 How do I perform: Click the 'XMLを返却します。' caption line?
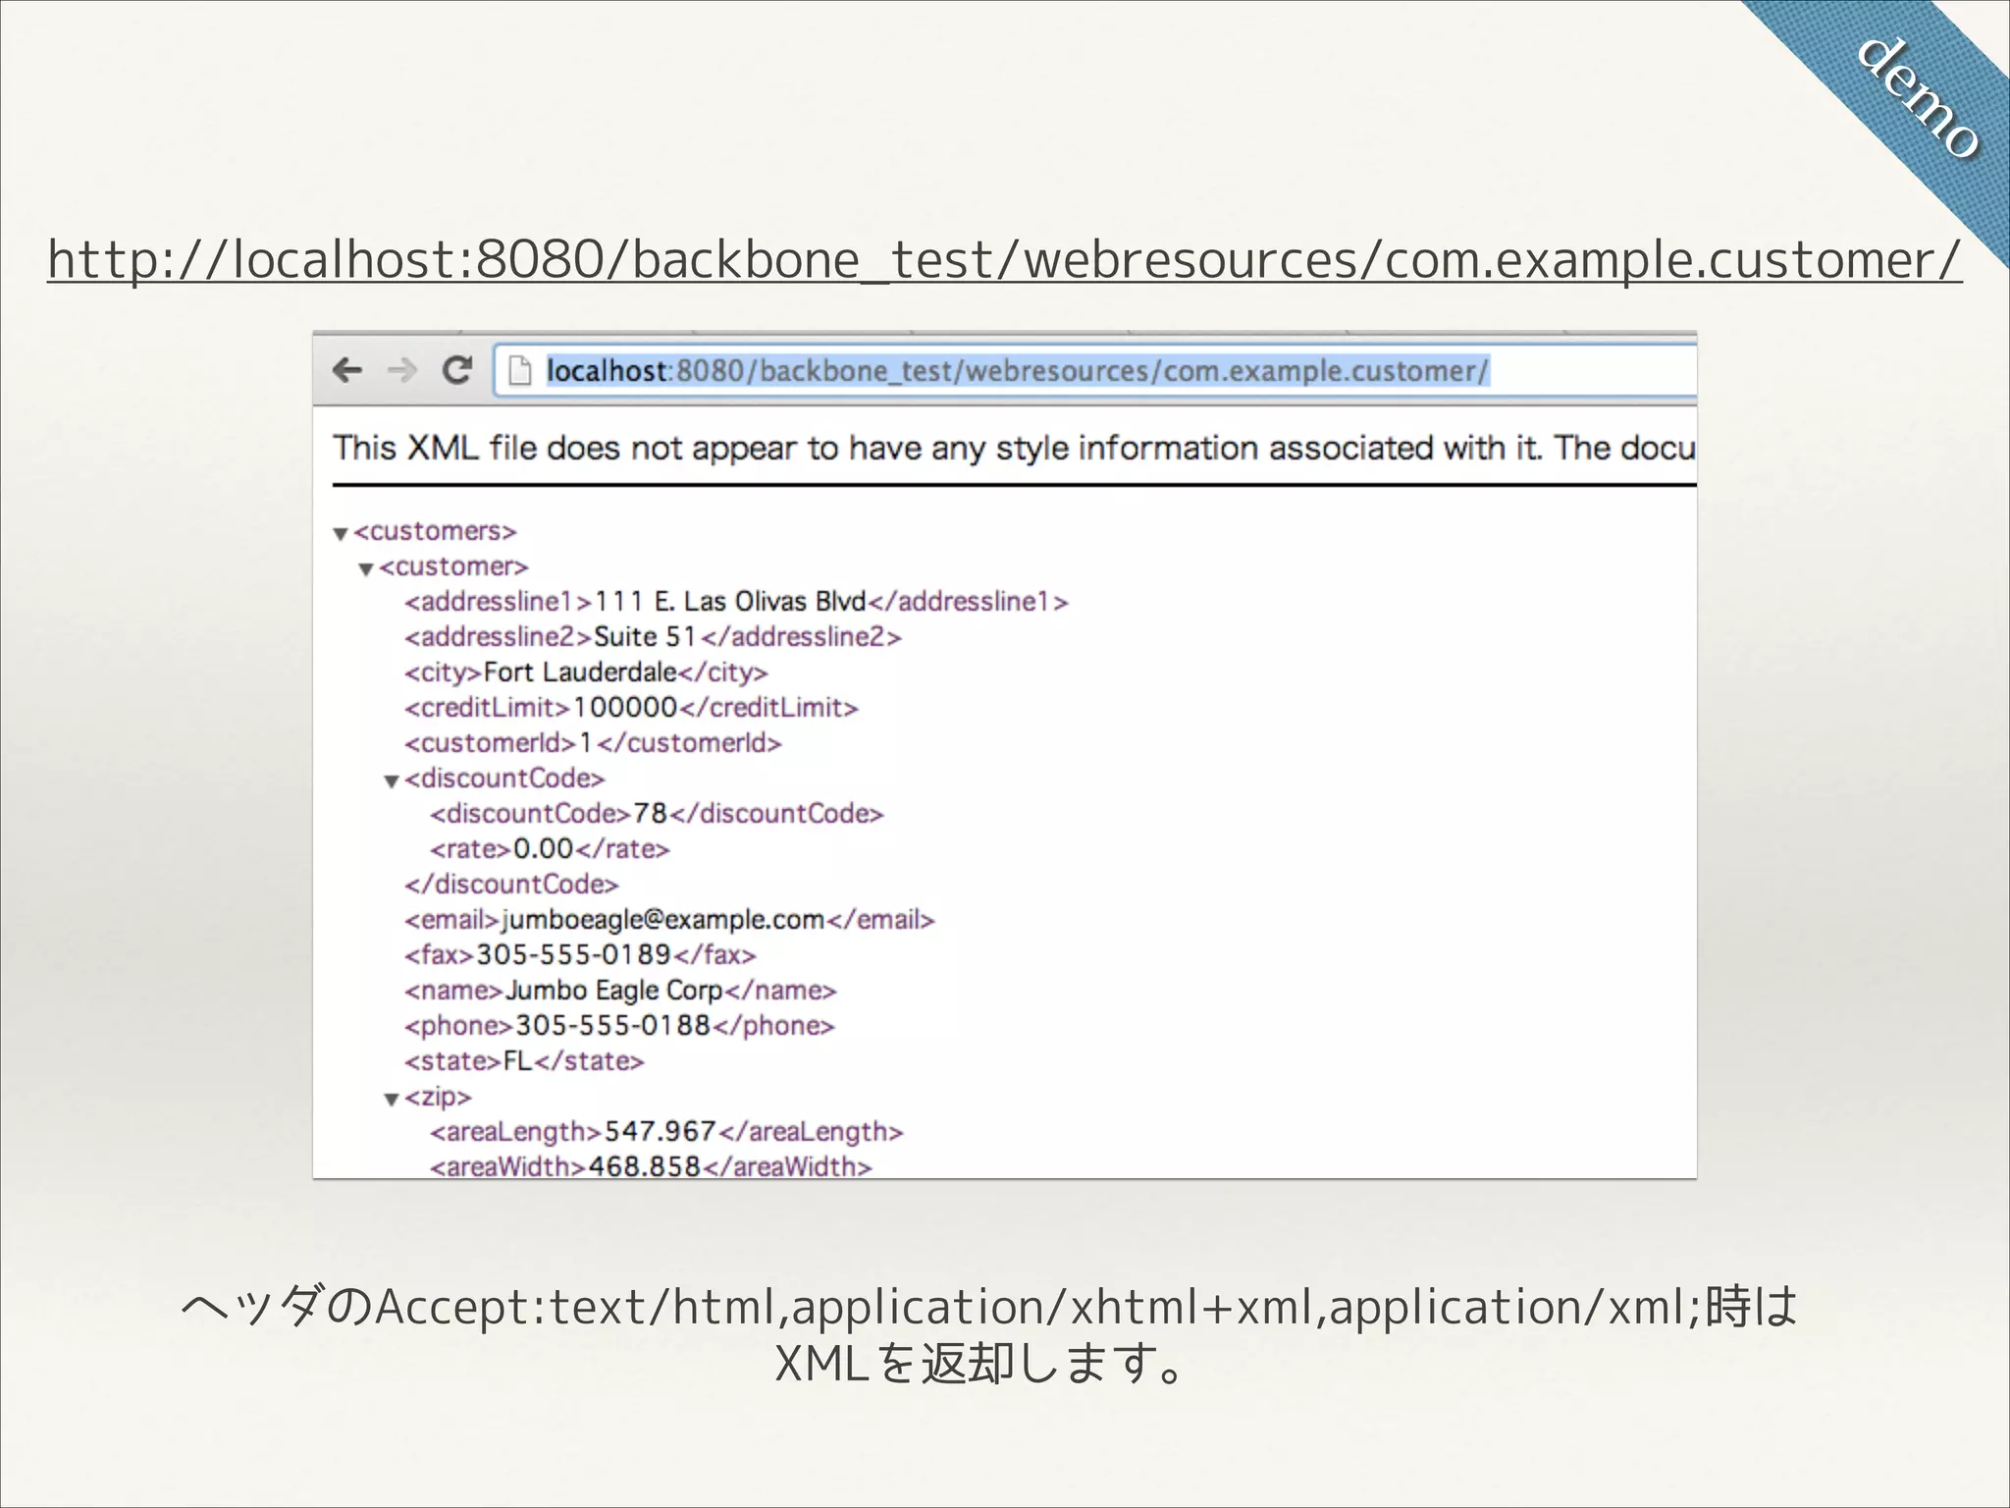coord(981,1363)
